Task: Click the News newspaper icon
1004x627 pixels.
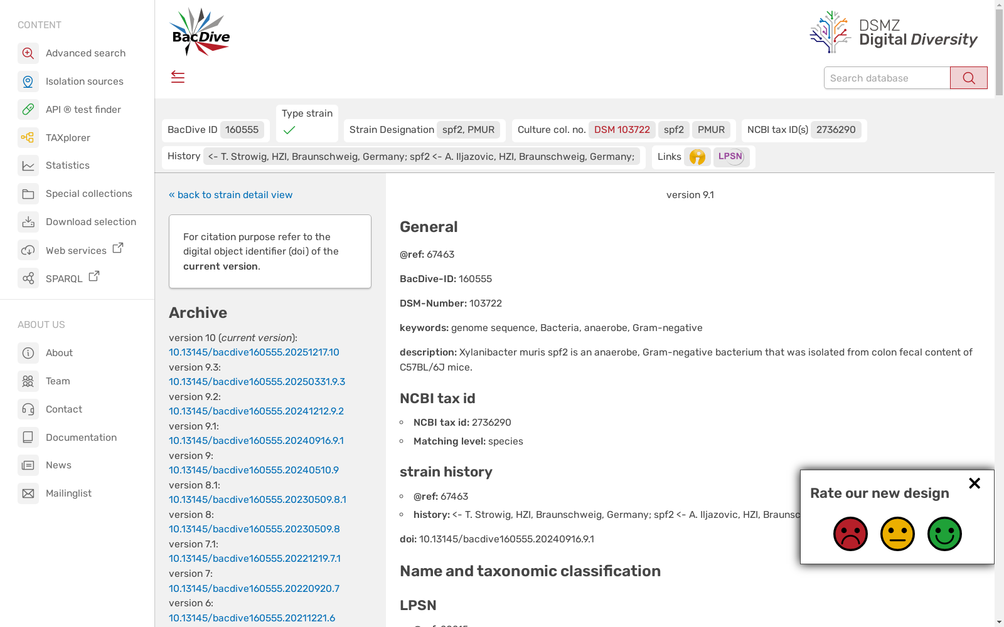Action: 28,465
